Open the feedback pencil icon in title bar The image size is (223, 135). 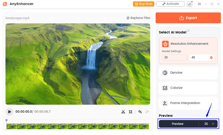point(190,4)
